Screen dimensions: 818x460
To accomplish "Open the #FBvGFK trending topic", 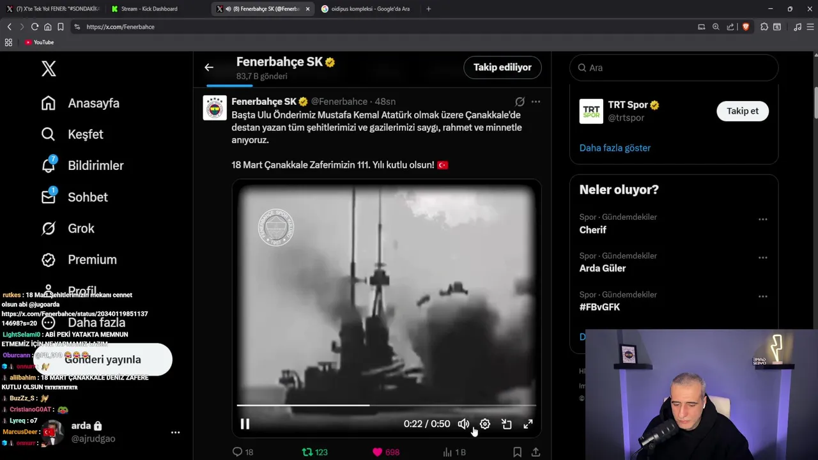I will 599,307.
